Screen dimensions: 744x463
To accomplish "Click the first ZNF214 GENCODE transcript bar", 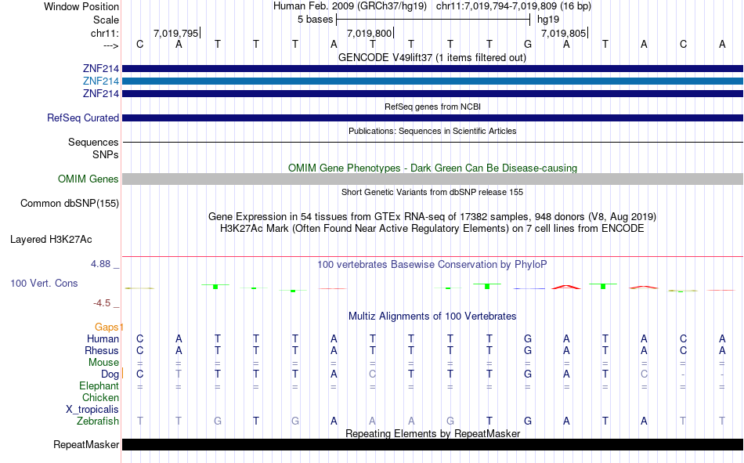I will click(x=432, y=68).
